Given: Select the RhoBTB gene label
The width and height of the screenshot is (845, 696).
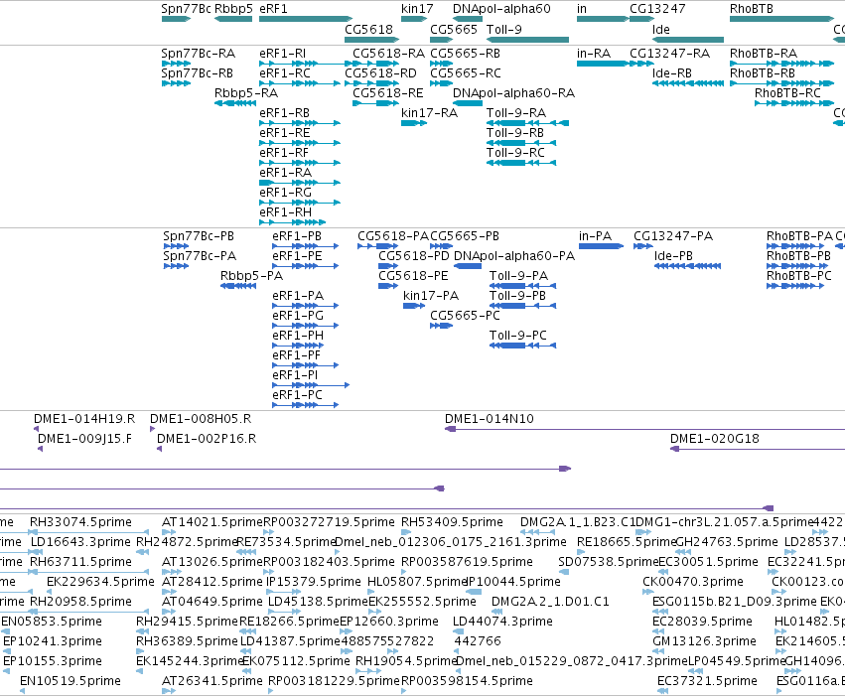Looking at the screenshot, I should (x=752, y=9).
